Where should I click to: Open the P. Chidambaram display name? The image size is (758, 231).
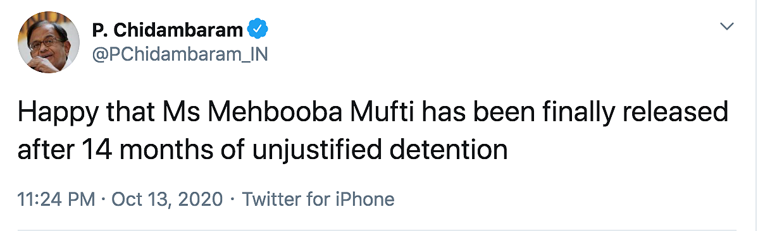point(168,30)
